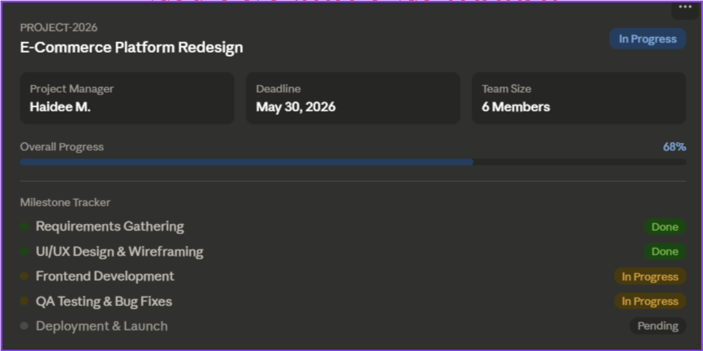Click the yellow dot beside QA Testing
This screenshot has height=351, width=703.
click(x=25, y=301)
